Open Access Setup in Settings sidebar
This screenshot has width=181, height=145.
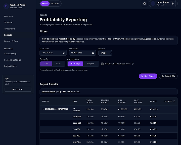pos(10,54)
